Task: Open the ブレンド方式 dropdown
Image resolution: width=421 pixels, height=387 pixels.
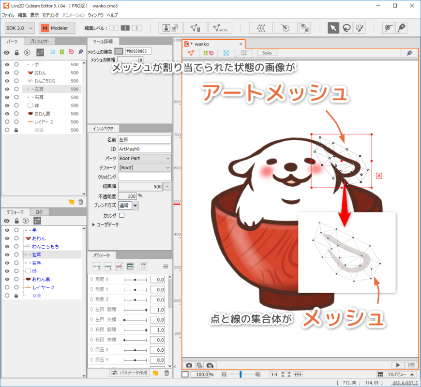Action: [135, 206]
